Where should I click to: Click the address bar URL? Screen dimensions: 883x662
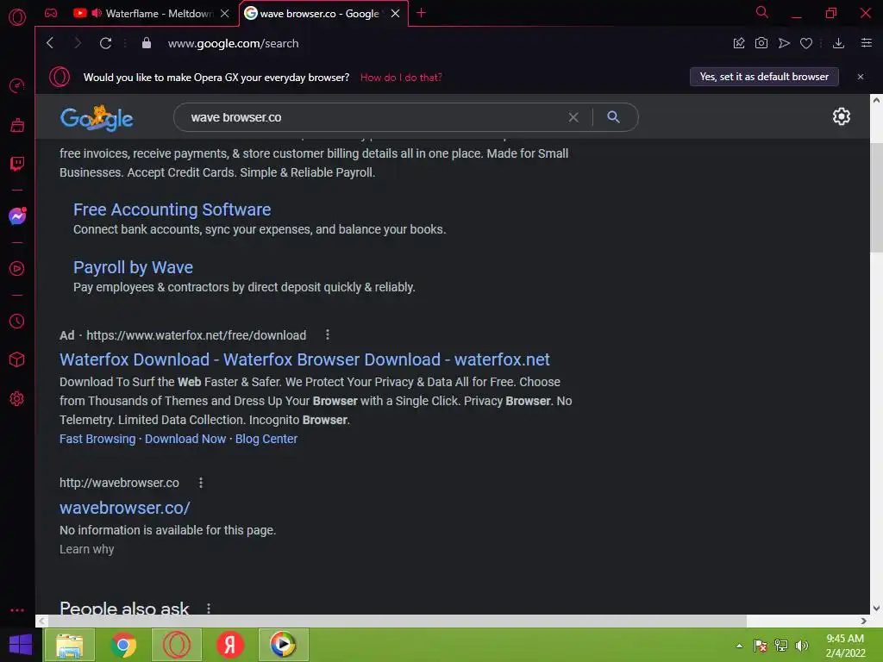(233, 43)
